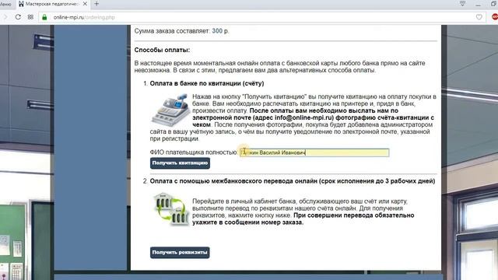Reload the page with the refresh icon
Viewport: 498px width, 280px height.
pos(18,17)
